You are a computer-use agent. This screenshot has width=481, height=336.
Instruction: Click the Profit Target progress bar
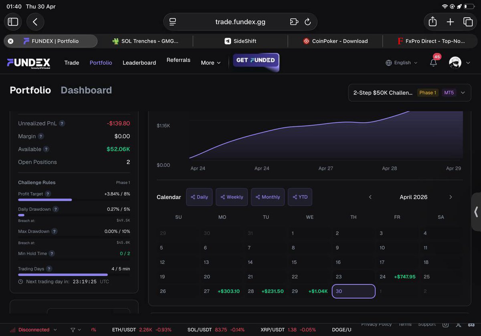coord(74,200)
